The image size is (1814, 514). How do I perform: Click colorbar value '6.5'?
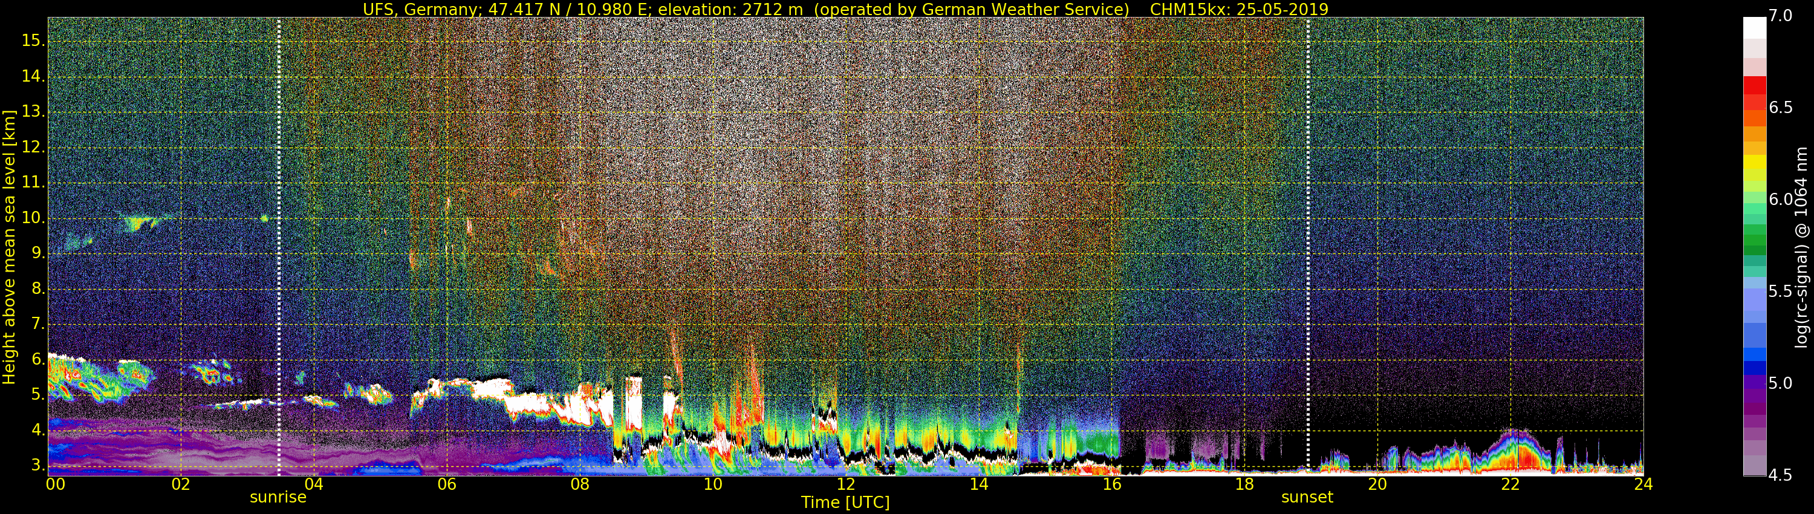tap(1780, 108)
